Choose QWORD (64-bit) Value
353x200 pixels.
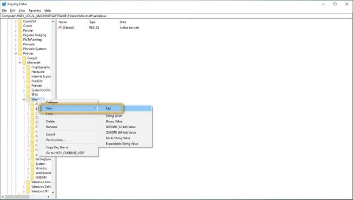tap(125, 133)
